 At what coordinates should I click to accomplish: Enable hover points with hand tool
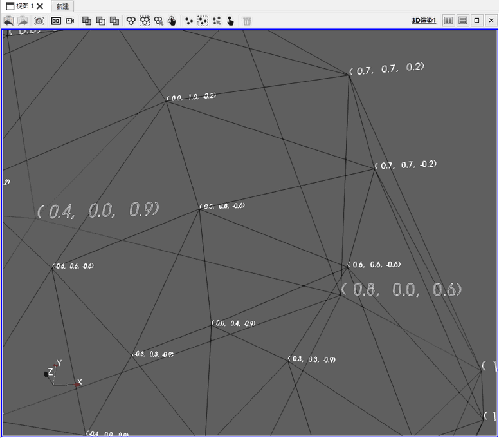231,21
